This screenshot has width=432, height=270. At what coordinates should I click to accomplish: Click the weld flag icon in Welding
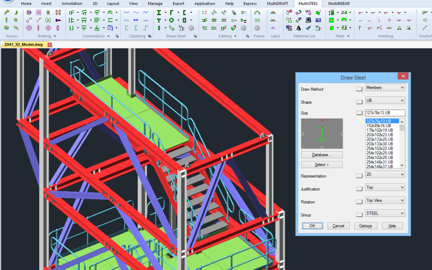click(360, 28)
